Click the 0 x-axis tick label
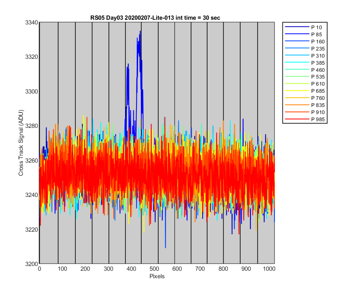 tap(39, 269)
